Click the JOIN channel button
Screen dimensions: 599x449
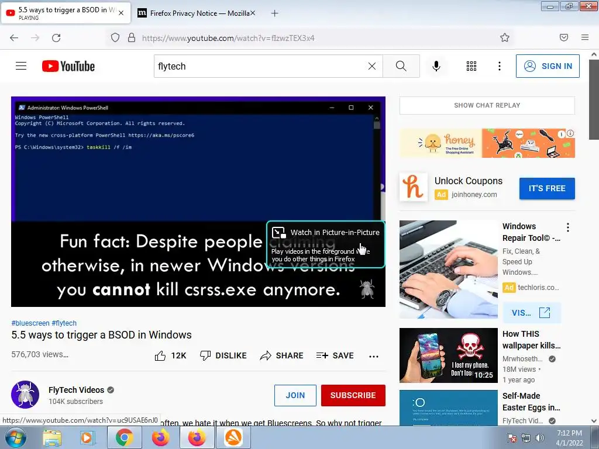coord(295,395)
